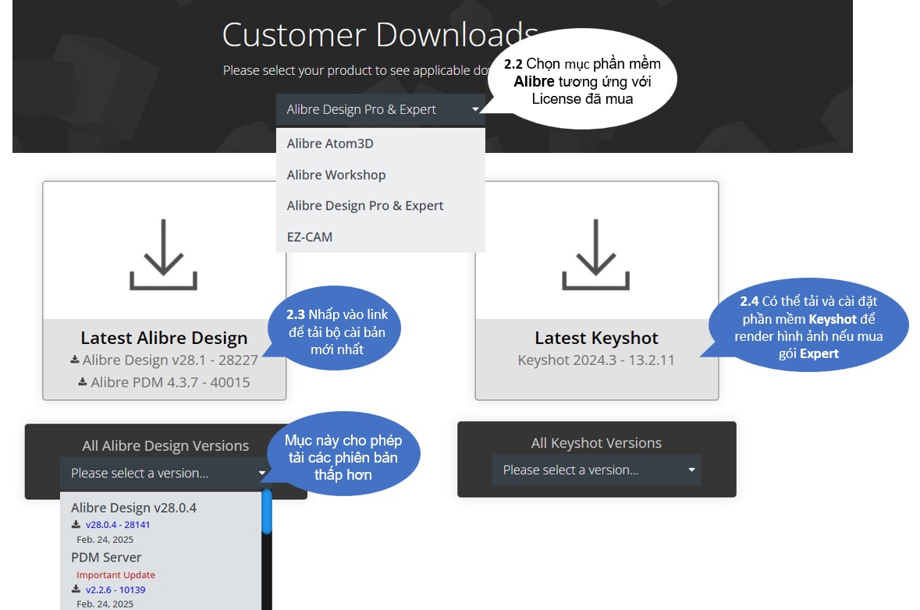The width and height of the screenshot is (920, 610).
Task: Select Alibre Atom3D from the product list
Action: click(331, 144)
